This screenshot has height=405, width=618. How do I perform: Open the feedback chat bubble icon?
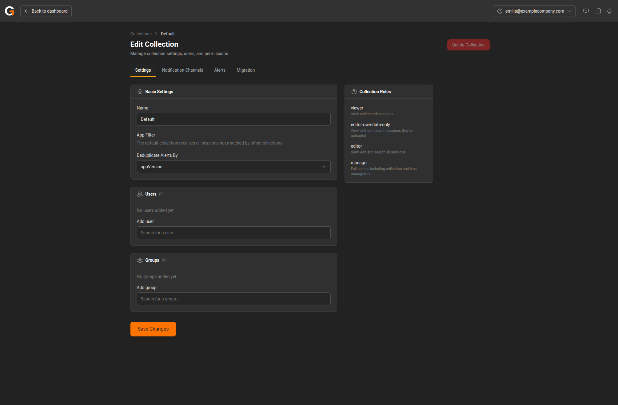pyautogui.click(x=586, y=11)
